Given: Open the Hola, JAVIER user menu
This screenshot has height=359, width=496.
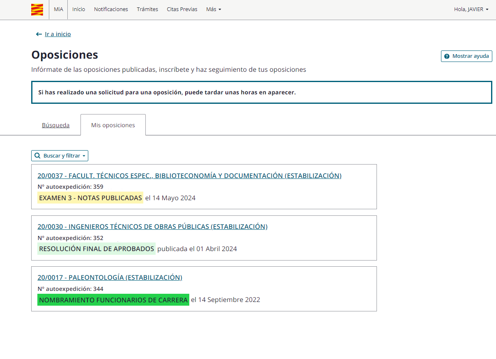Looking at the screenshot, I should [471, 9].
